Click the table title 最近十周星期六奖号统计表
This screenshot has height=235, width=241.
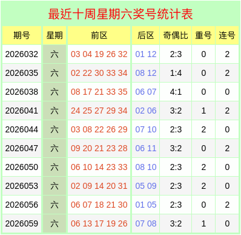tap(120, 14)
